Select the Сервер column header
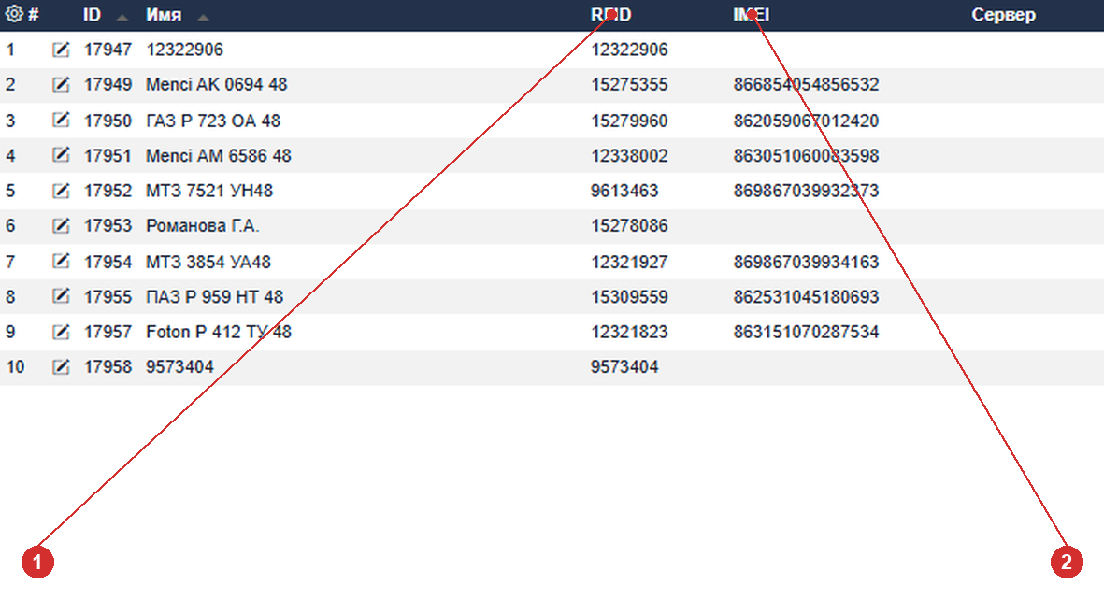Screen dimensions: 1104x599 pos(1003,15)
